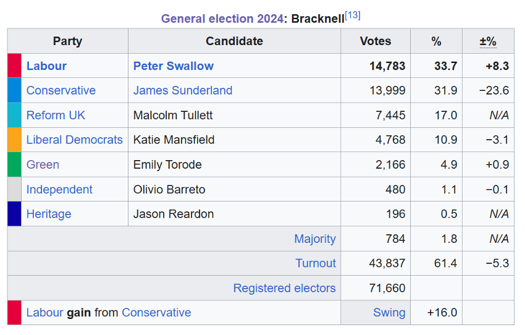Open citation reference 13
The image size is (525, 335).
point(353,15)
